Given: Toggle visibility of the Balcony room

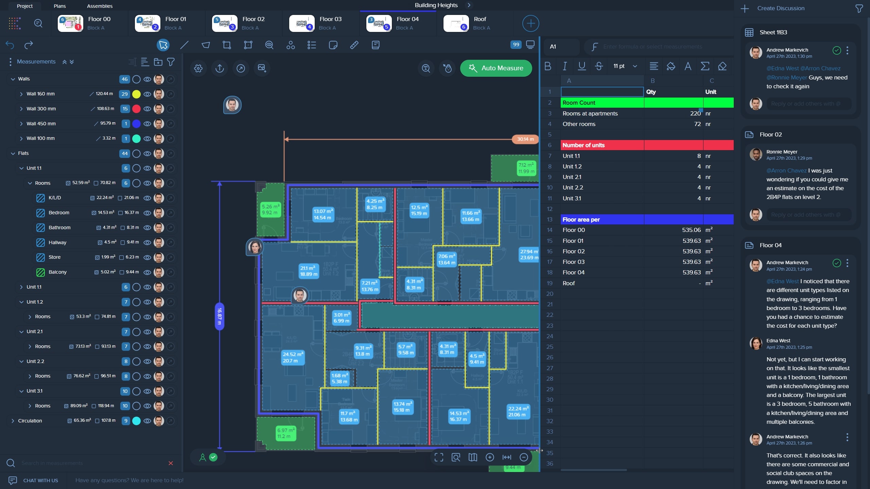Looking at the screenshot, I should point(147,272).
